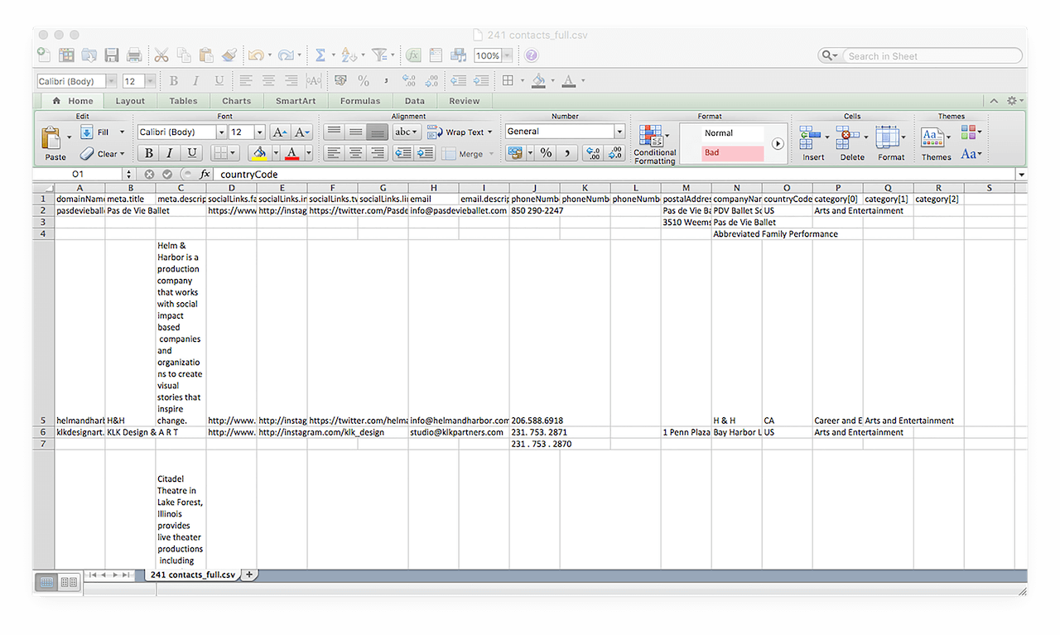Toggle bottom vertical alignment in the ribbon
Image resolution: width=1060 pixels, height=635 pixels.
[x=378, y=132]
